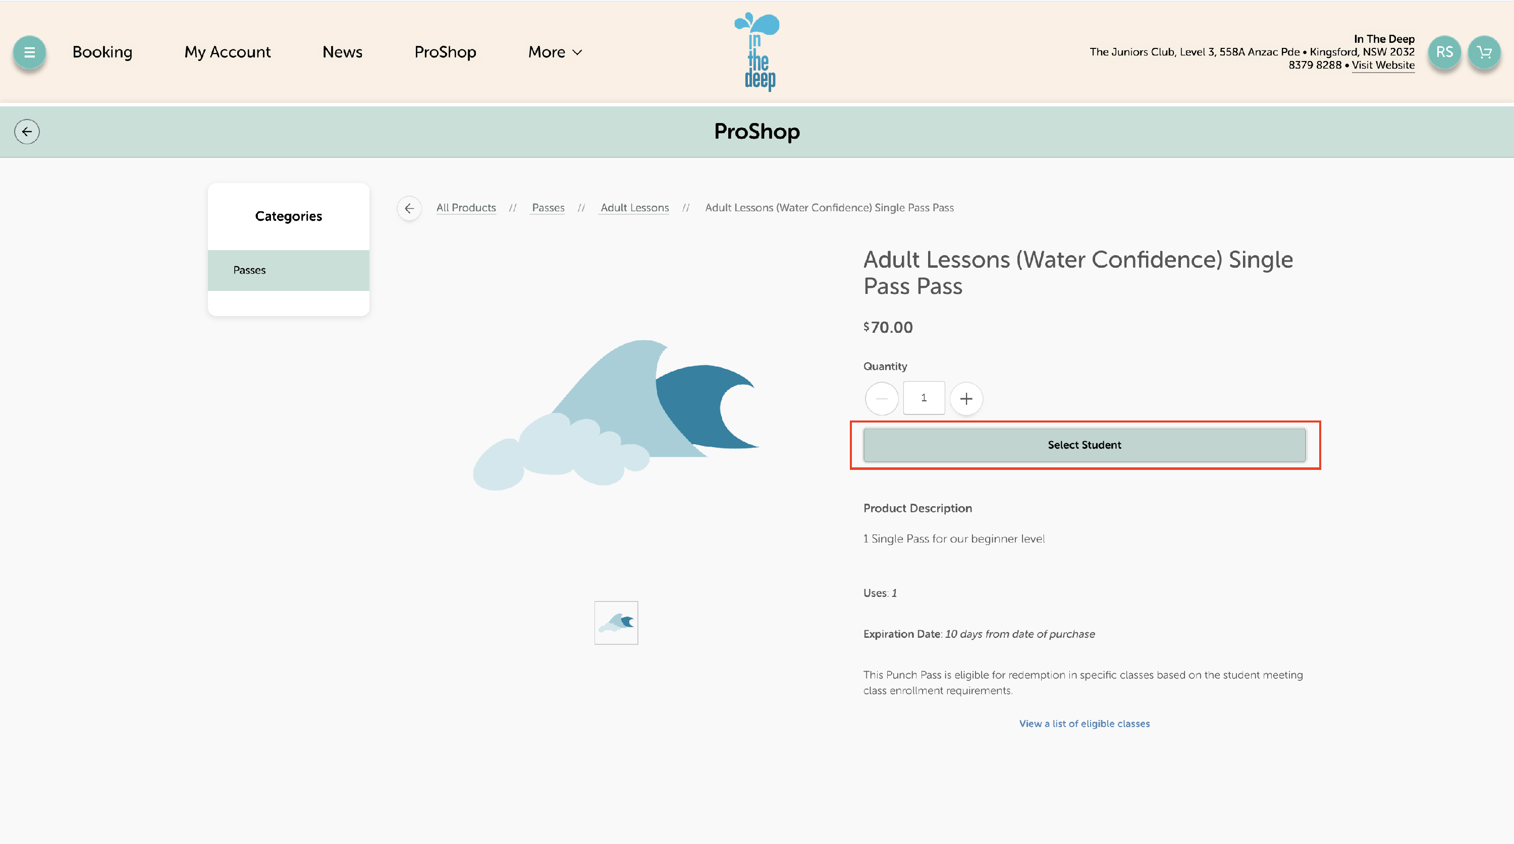Image resolution: width=1514 pixels, height=844 pixels.
Task: Click the RS user avatar
Action: (x=1444, y=52)
